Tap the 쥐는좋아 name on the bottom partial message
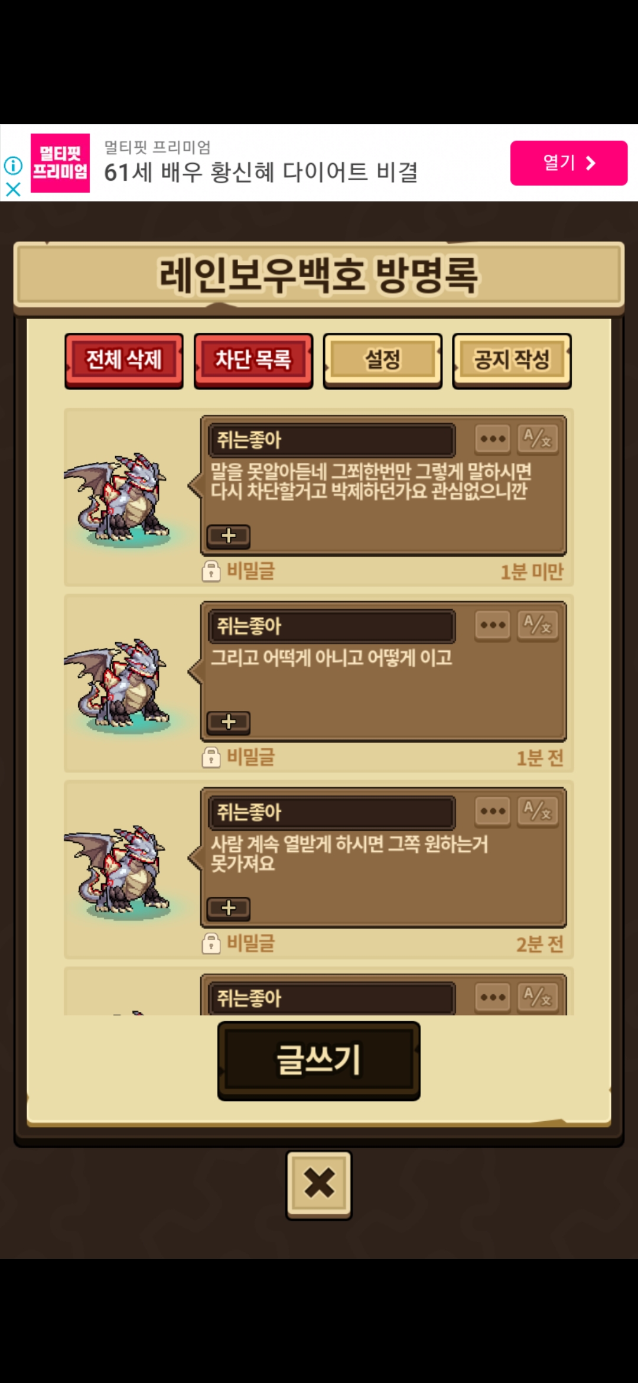 (x=249, y=998)
